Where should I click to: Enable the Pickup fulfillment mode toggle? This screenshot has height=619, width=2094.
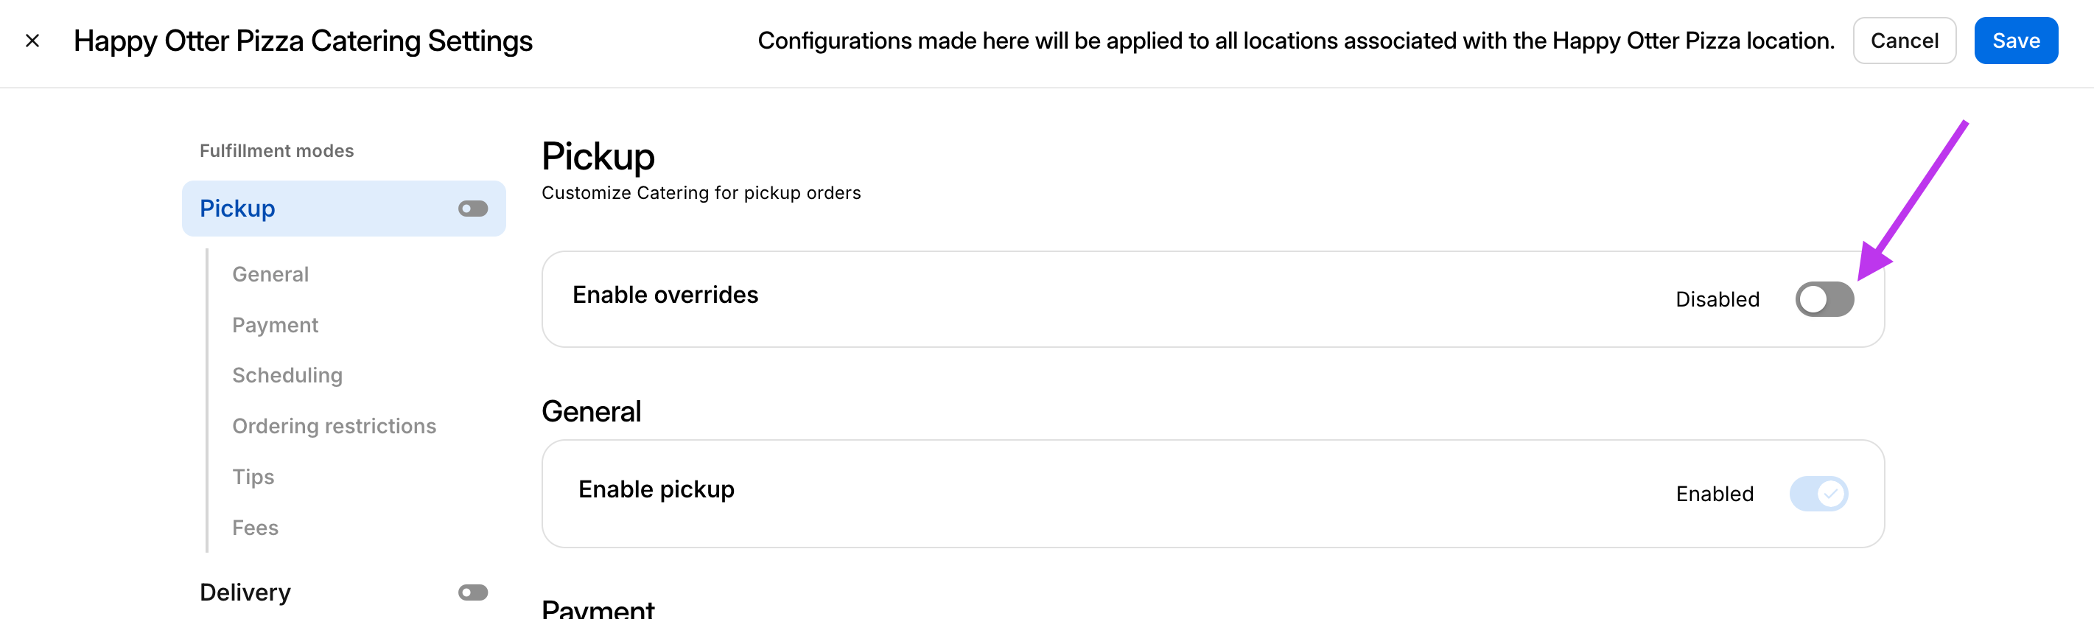point(472,209)
